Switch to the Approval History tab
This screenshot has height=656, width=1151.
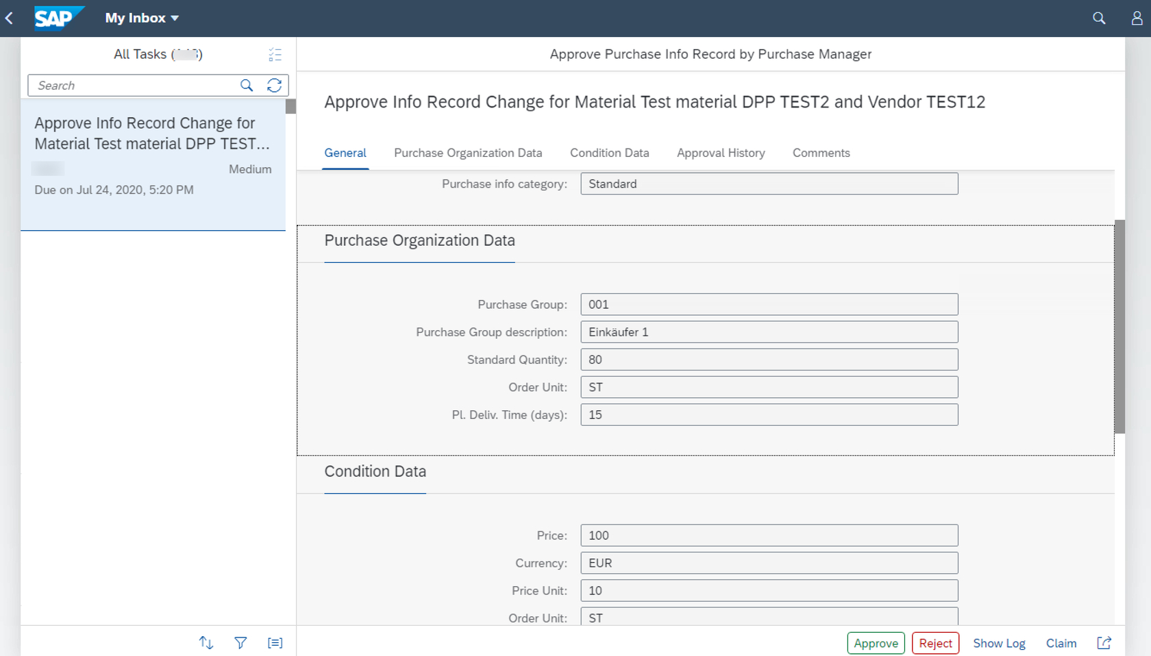pos(721,153)
